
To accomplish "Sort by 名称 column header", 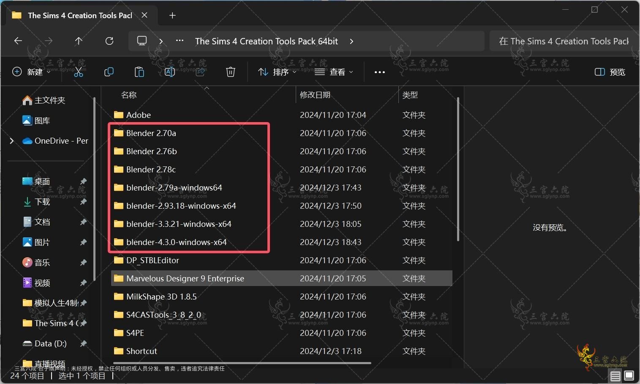I will point(129,95).
